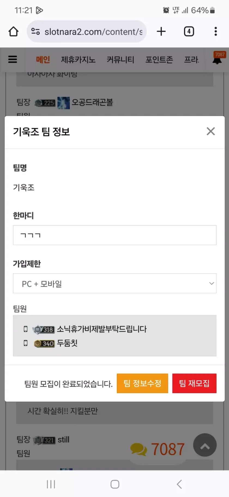Switch to the 포인트존 menu
Screen dimensions: 229x497
[159, 60]
